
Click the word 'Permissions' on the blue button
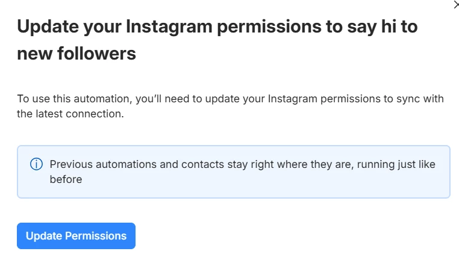click(x=96, y=236)
